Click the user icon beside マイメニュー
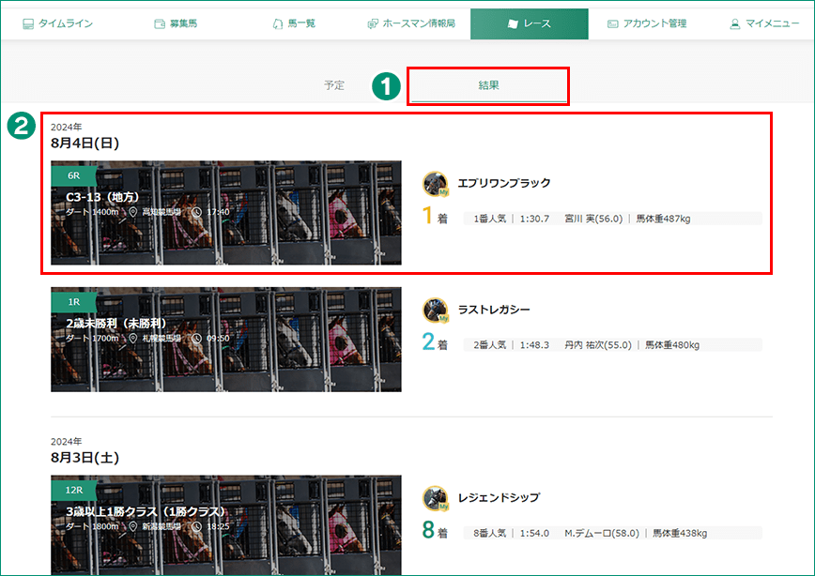Image resolution: width=815 pixels, height=576 pixels. [x=735, y=23]
